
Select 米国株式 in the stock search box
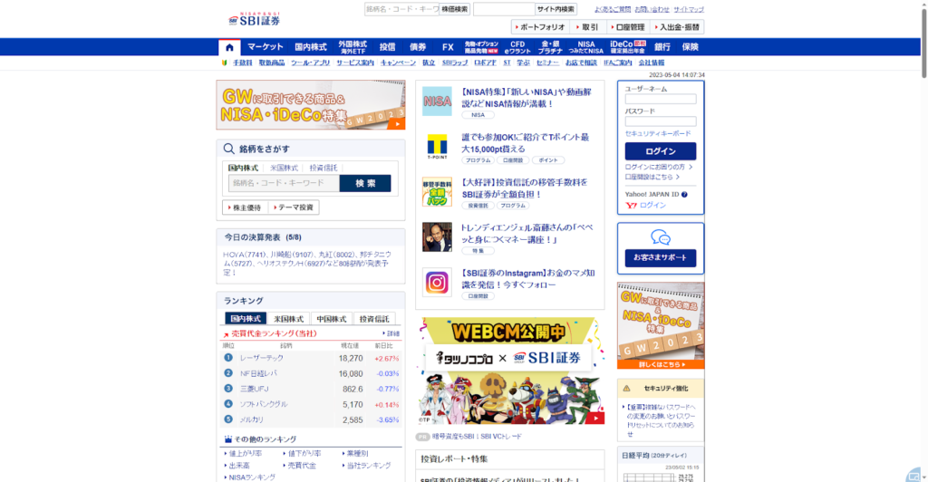284,168
